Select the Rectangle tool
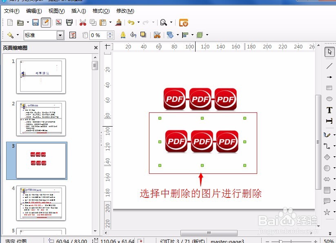336x243 pixels. pos(329,88)
